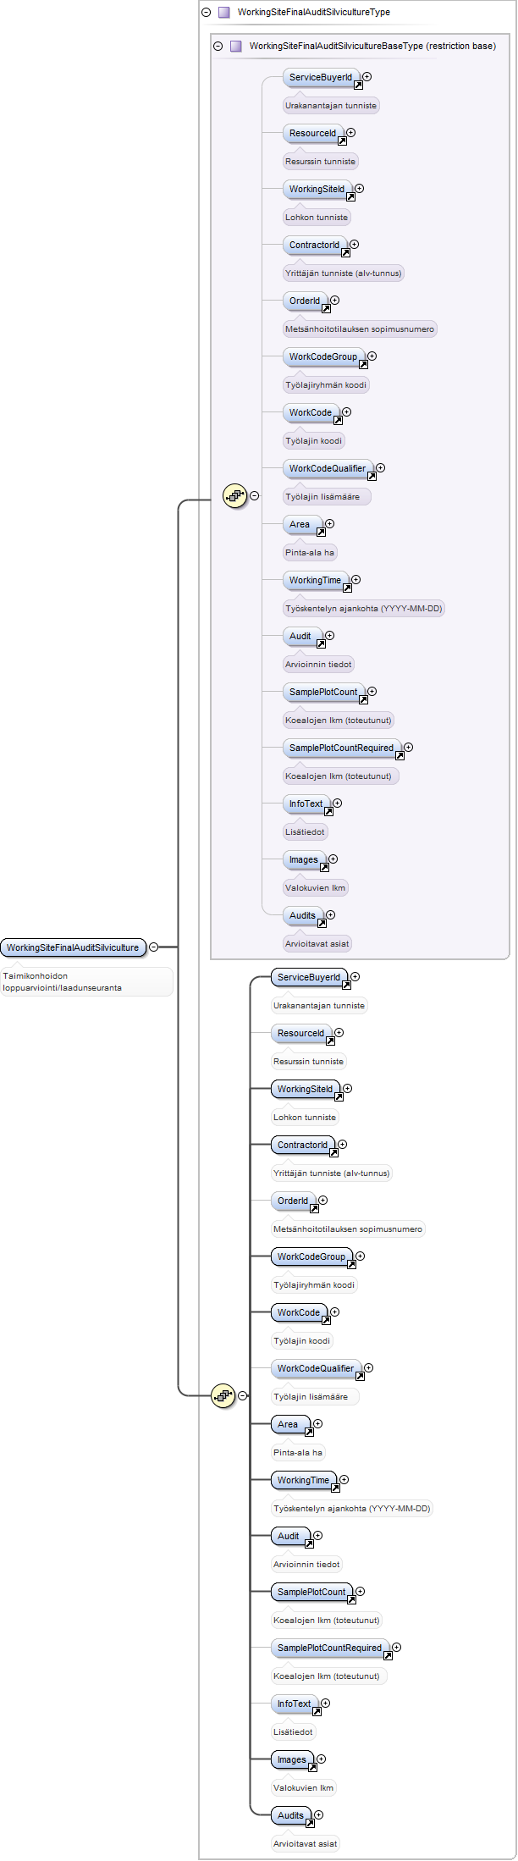Expand Audits in the restriction base box

tap(330, 915)
